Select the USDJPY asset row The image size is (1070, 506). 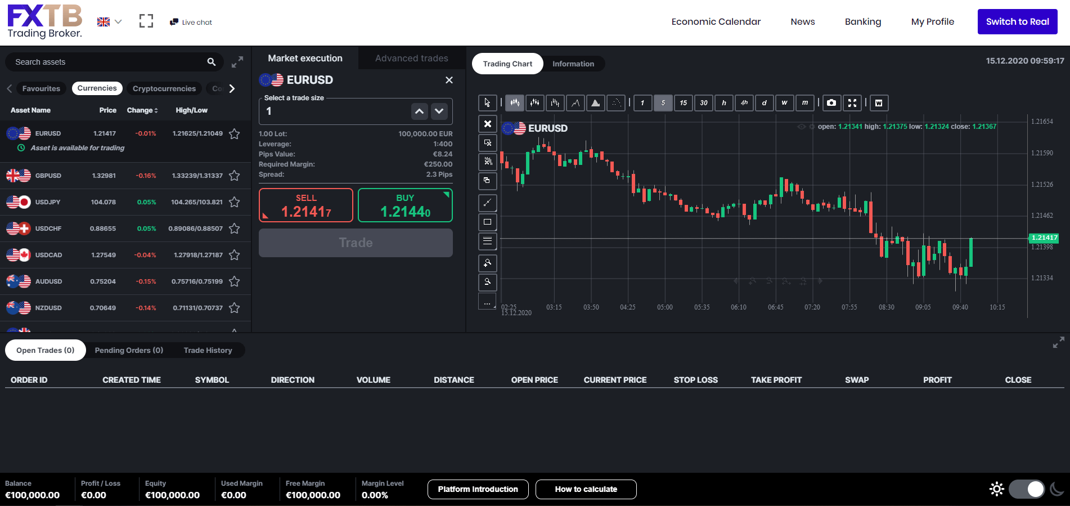pos(125,202)
